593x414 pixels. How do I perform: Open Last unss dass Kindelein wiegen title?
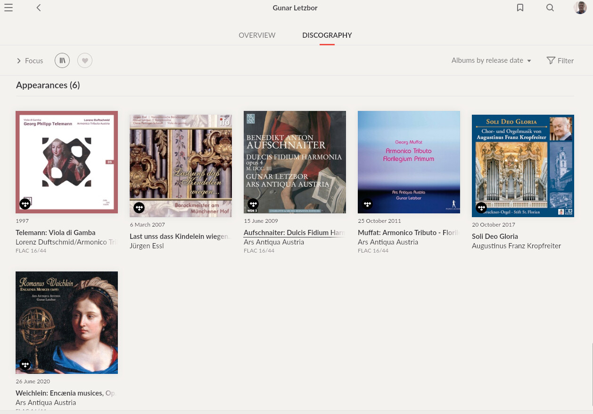pyautogui.click(x=181, y=237)
